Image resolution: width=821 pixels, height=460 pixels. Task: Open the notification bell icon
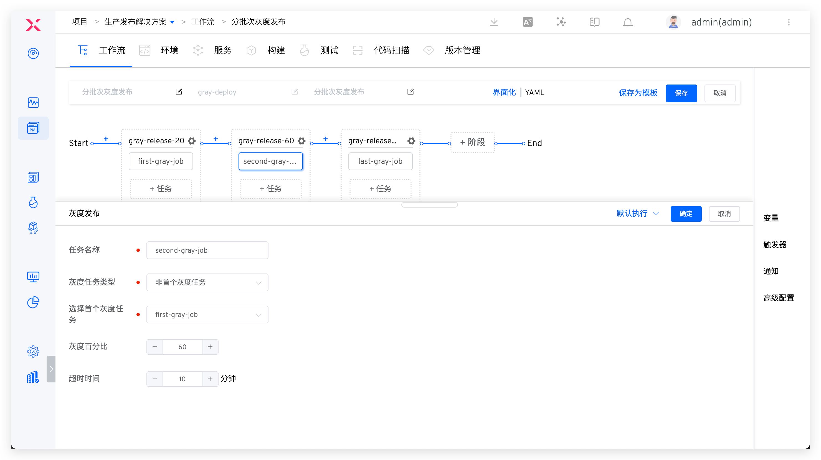627,22
